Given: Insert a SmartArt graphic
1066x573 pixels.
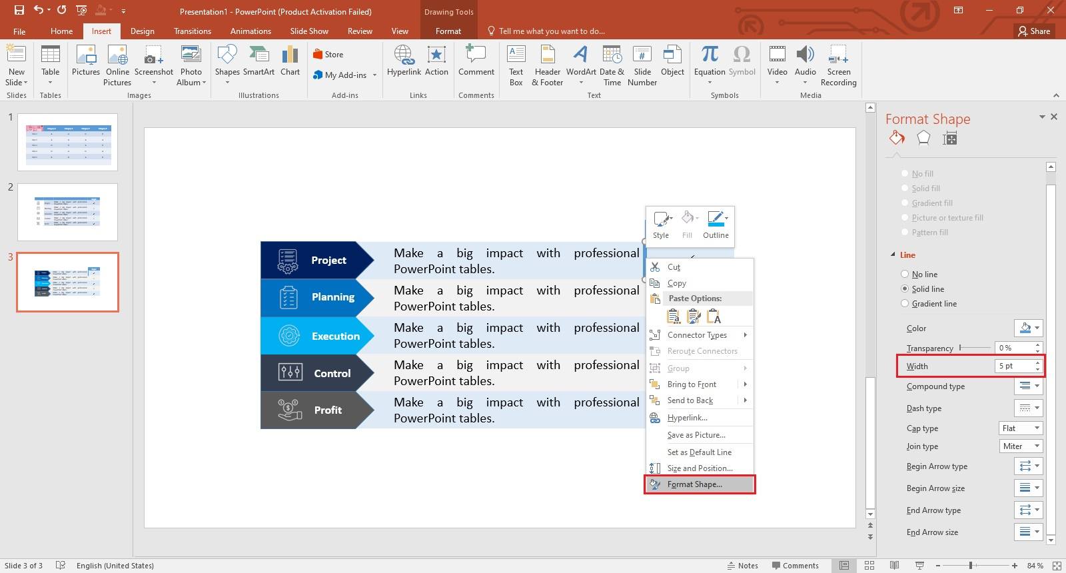Looking at the screenshot, I should click(x=259, y=61).
